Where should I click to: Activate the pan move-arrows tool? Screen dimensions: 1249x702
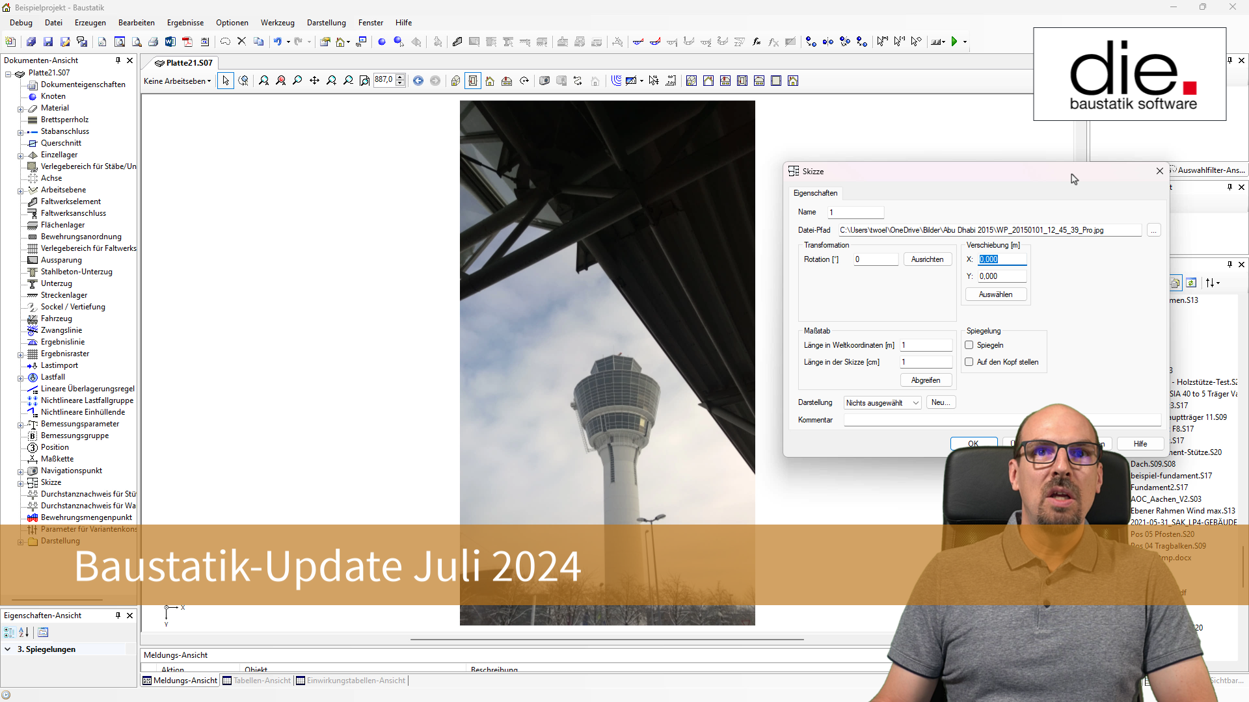314,81
